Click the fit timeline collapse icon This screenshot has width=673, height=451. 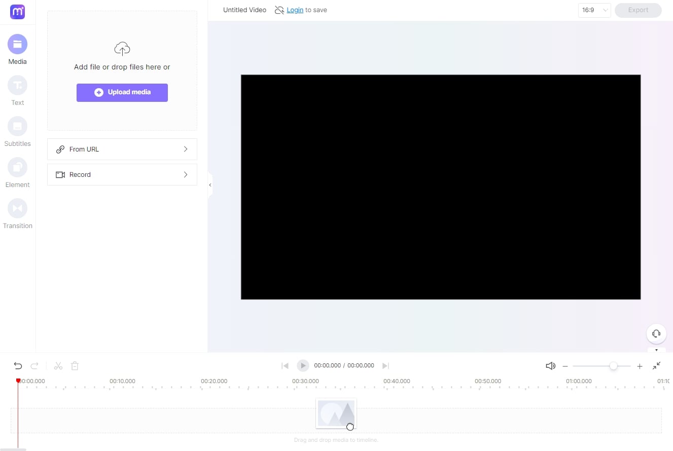pos(657,365)
